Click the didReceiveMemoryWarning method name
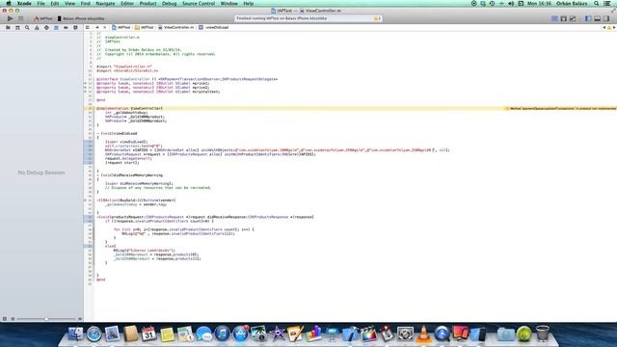This screenshot has height=347, width=617. tap(139, 175)
